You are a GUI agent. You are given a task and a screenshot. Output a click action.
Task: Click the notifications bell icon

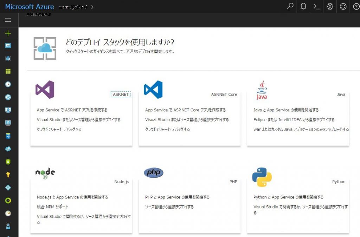coord(303,6)
